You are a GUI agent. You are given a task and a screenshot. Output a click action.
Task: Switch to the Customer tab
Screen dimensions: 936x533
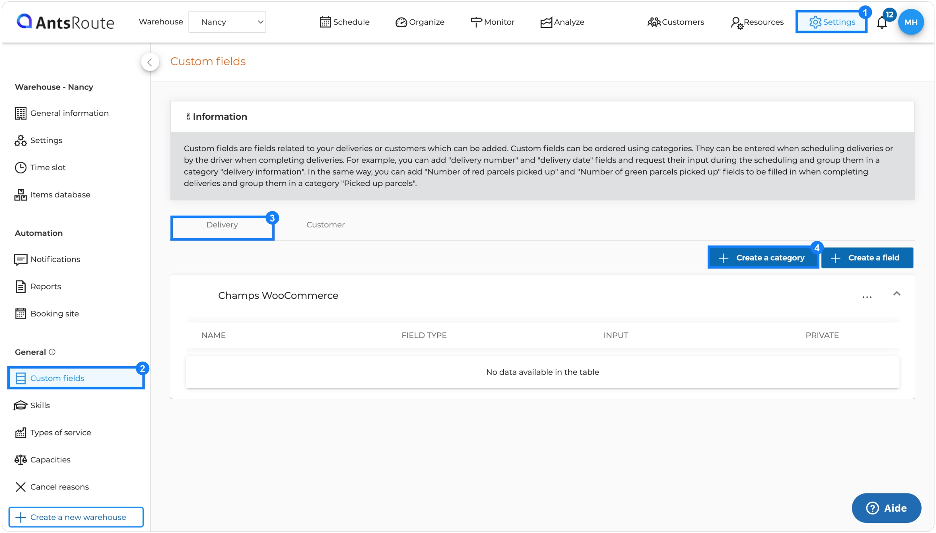[x=326, y=225]
